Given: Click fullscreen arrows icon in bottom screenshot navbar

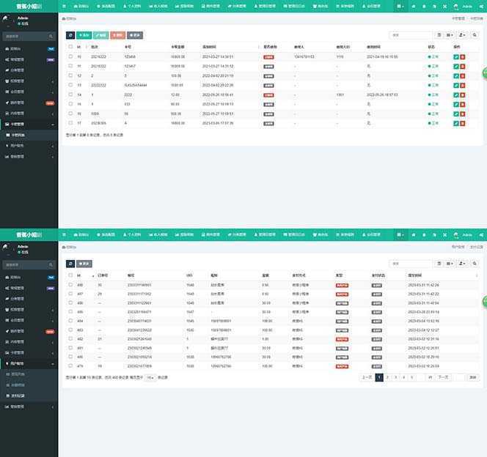Looking at the screenshot, I should [x=444, y=234].
